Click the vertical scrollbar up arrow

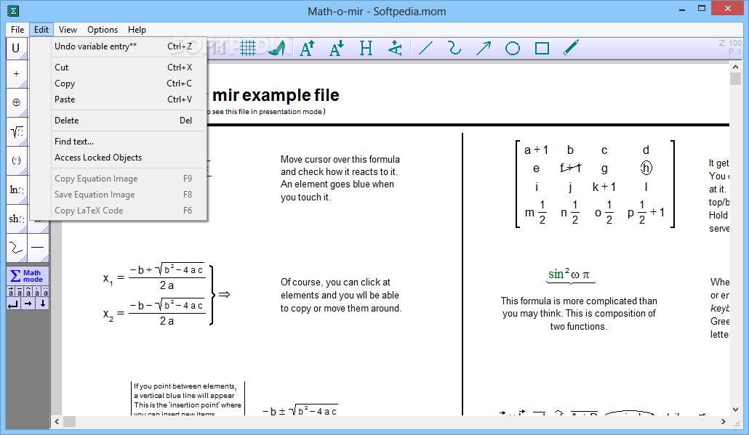[736, 68]
